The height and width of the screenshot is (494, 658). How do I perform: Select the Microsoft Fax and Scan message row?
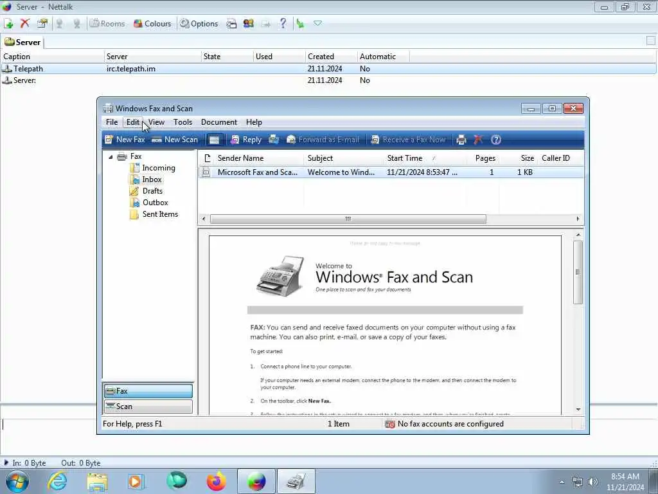coord(391,172)
